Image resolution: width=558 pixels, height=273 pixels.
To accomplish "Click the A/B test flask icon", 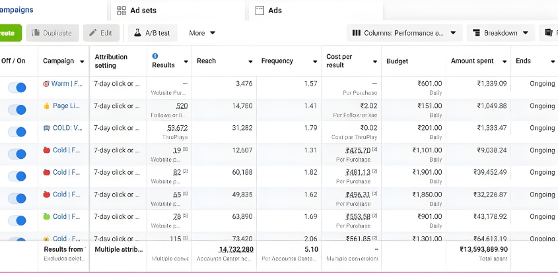I will coord(137,33).
